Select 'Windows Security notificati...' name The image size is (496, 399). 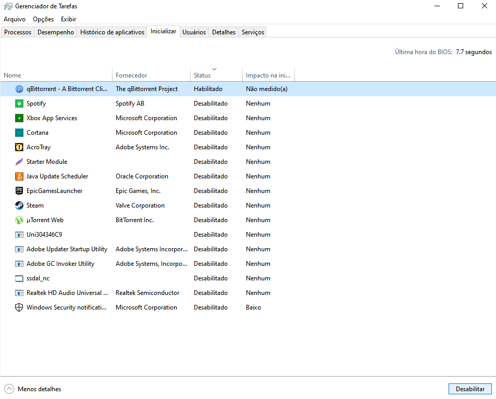67,307
